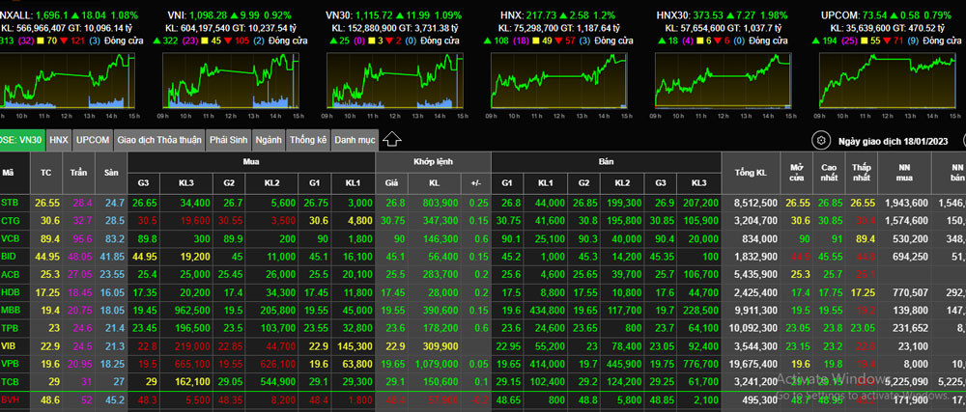Click the HDB stock symbol
The height and width of the screenshot is (412, 966).
tap(11, 291)
